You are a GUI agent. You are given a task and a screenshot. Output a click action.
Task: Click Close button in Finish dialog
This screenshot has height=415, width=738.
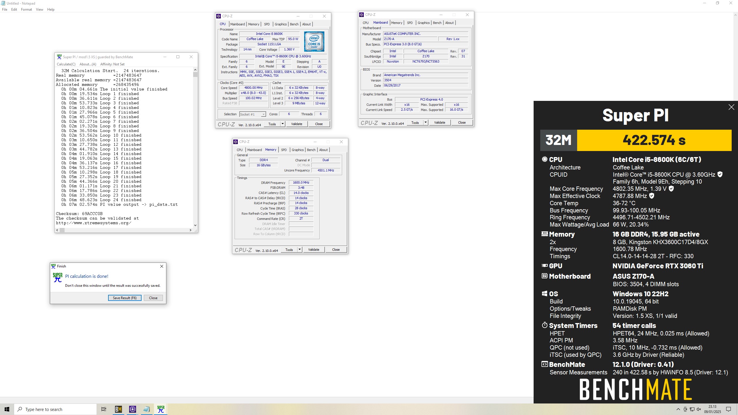click(153, 298)
